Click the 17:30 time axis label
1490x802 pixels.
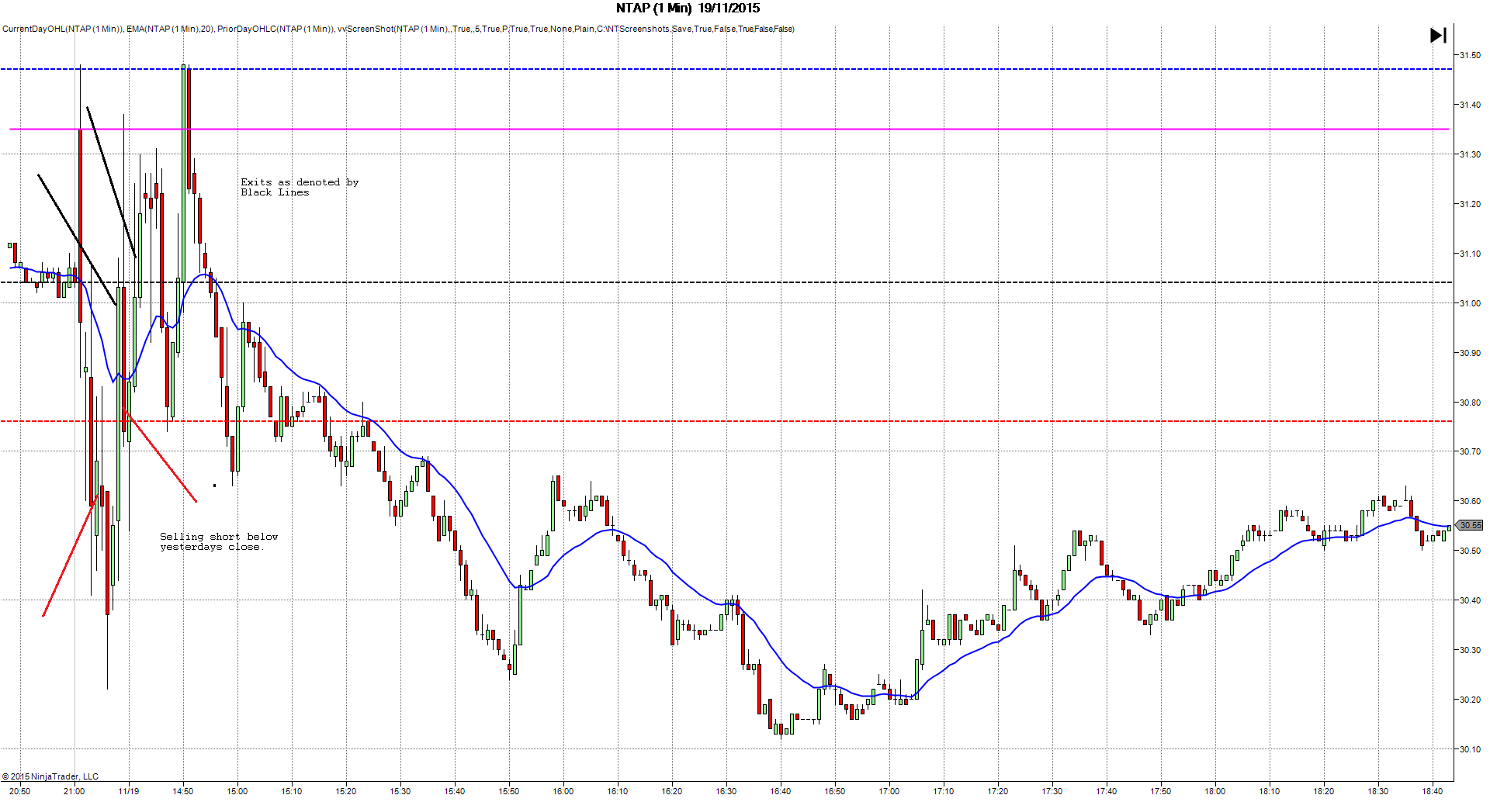point(1052,791)
